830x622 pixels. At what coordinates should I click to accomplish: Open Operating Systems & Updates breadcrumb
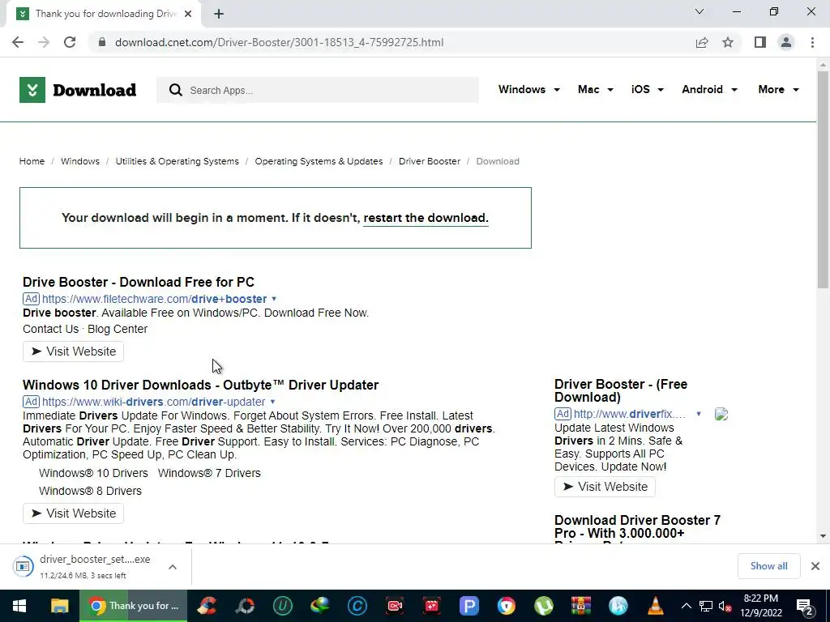pos(319,161)
